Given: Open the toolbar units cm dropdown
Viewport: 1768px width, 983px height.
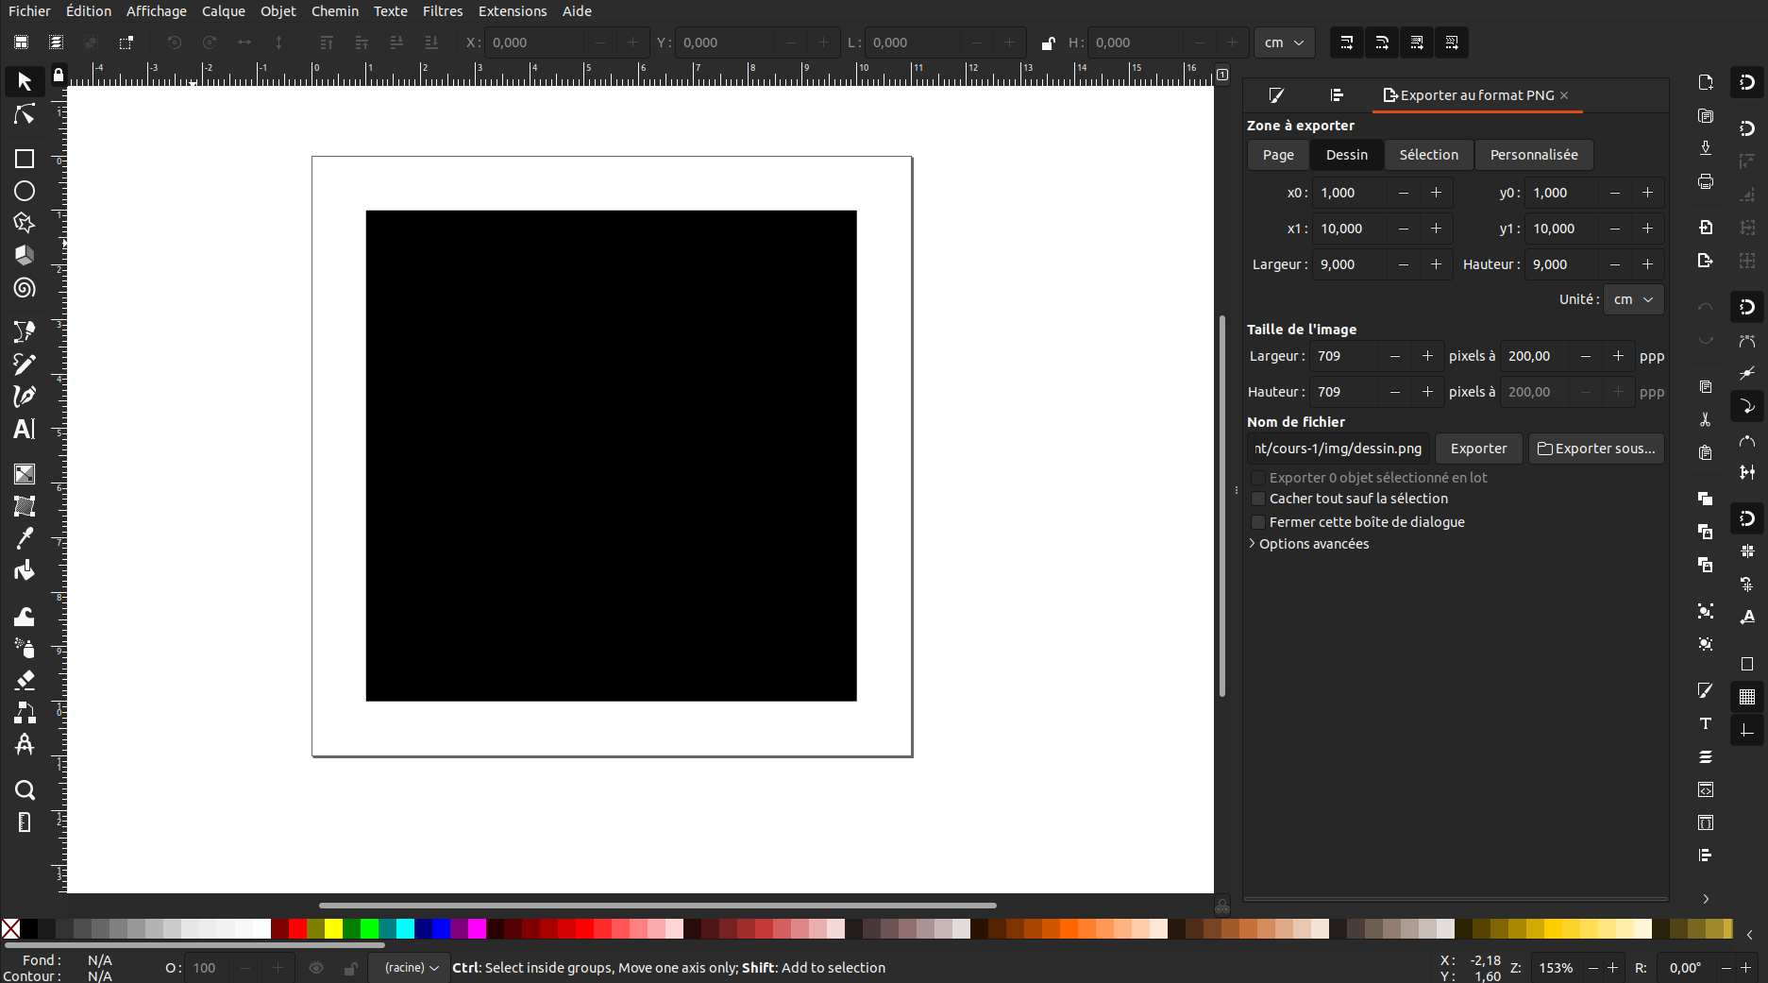Looking at the screenshot, I should (1284, 43).
